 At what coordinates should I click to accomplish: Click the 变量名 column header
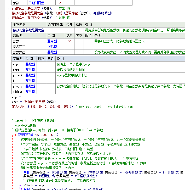18,59
